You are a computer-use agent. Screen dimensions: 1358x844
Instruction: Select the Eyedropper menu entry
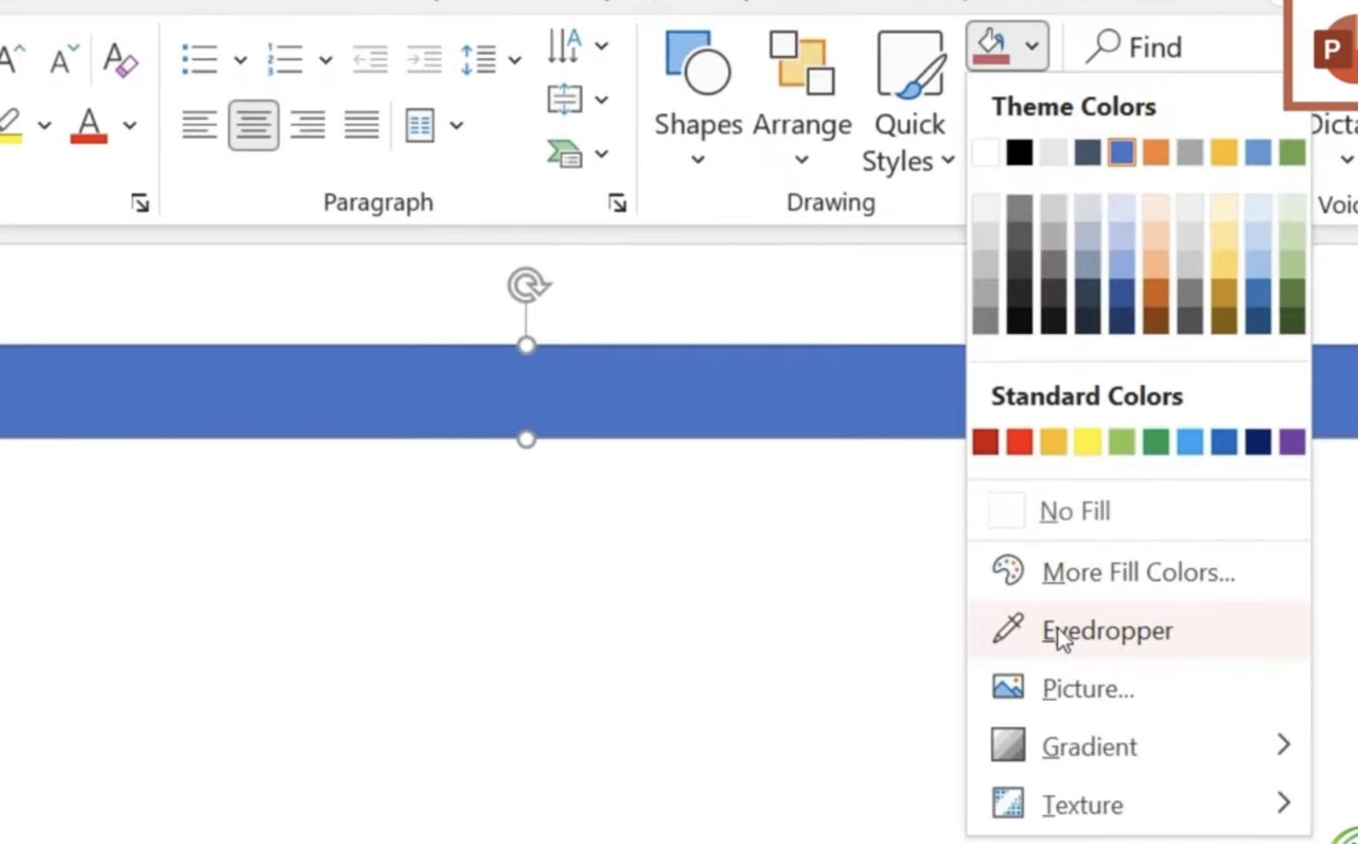1107,630
